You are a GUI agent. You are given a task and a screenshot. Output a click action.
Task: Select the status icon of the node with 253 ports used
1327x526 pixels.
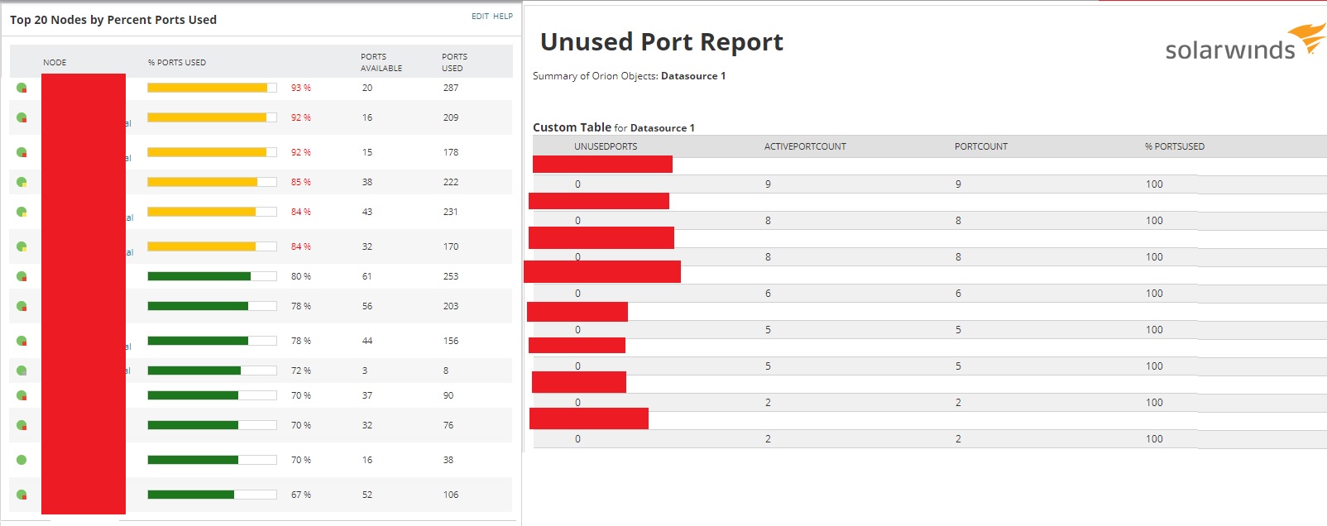tap(22, 276)
